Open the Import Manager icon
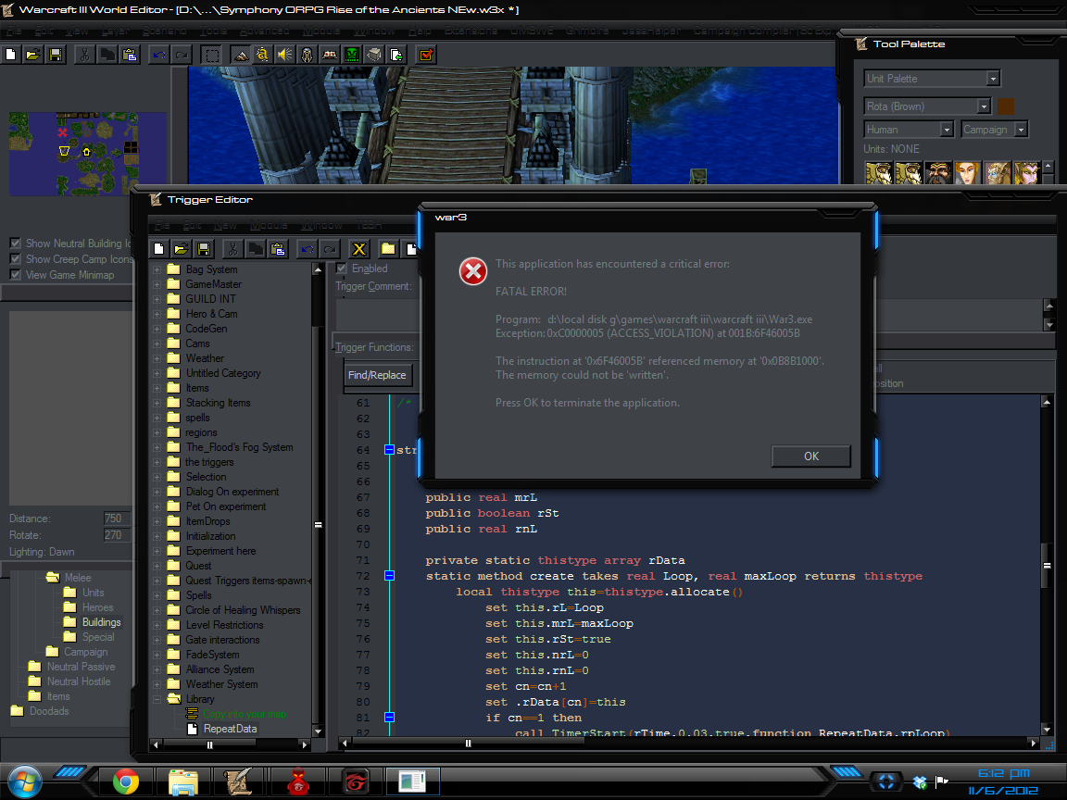This screenshot has width=1067, height=800. (x=396, y=55)
